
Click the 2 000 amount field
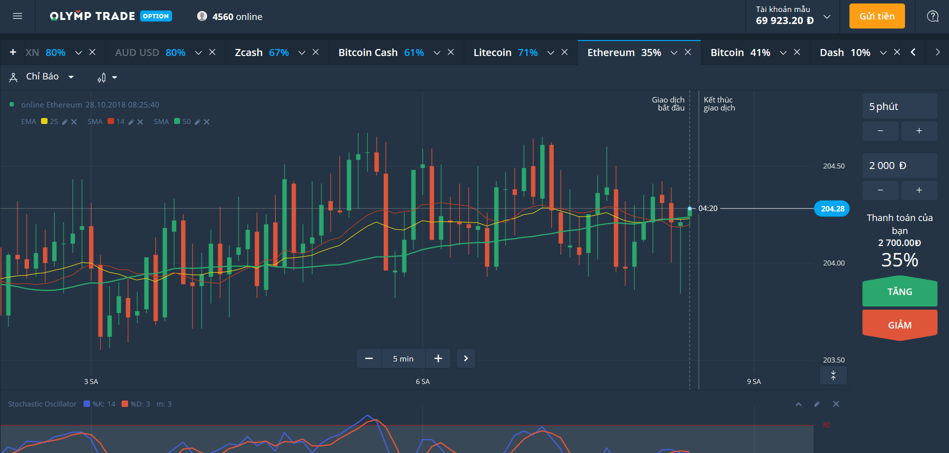pos(899,165)
